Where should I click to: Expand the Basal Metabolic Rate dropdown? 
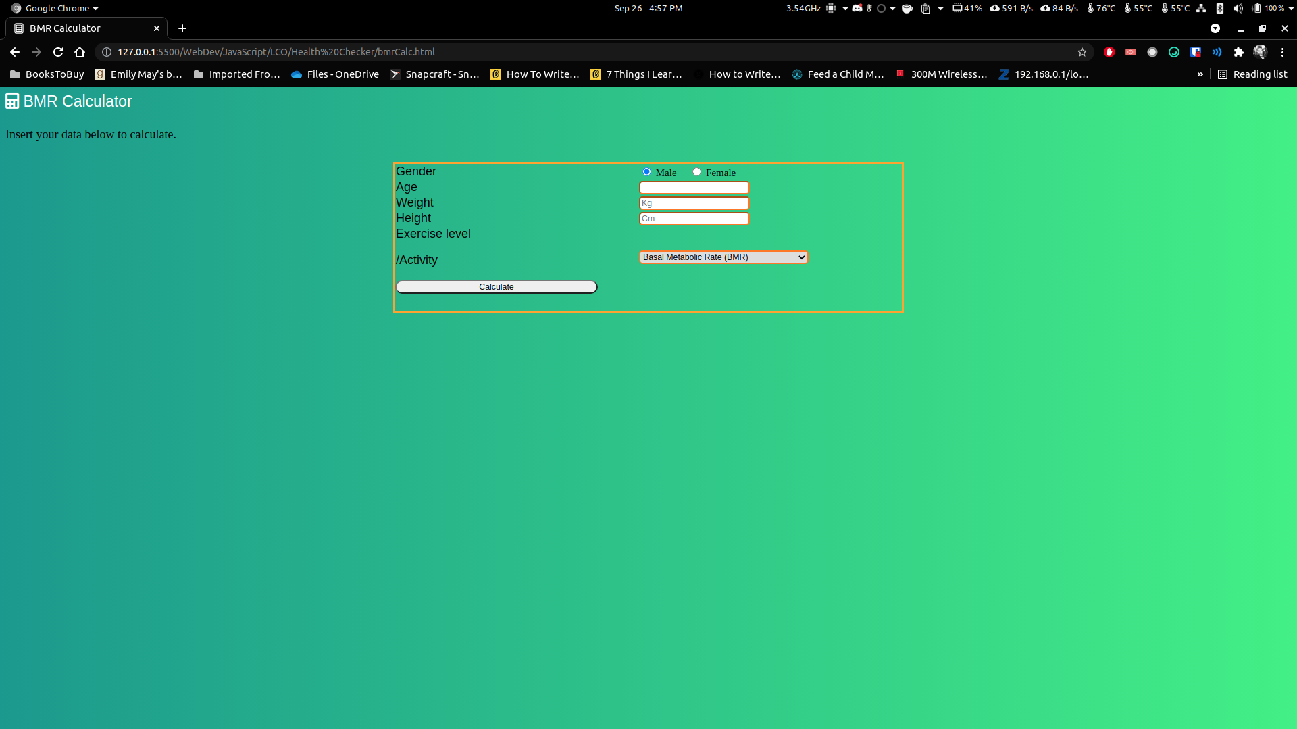point(723,257)
